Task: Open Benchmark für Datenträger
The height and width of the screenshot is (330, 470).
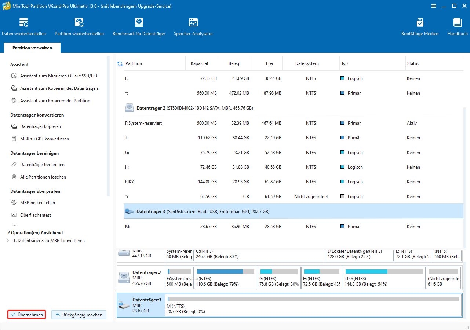Action: point(139,27)
